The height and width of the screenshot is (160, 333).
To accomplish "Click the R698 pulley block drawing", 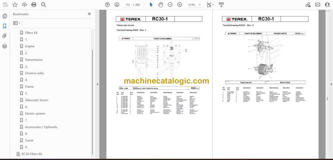I will pos(159,61).
